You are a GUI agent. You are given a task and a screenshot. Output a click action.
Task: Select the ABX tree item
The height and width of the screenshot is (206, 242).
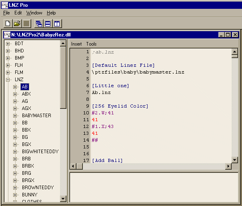click(26, 94)
